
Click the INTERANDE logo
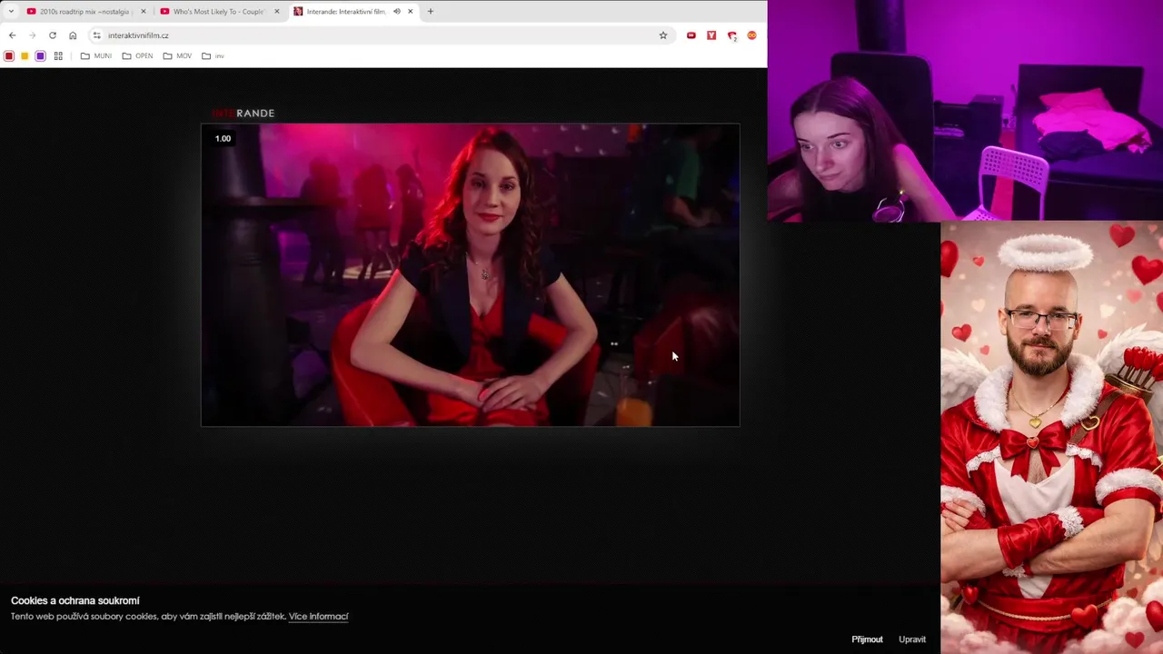(243, 114)
